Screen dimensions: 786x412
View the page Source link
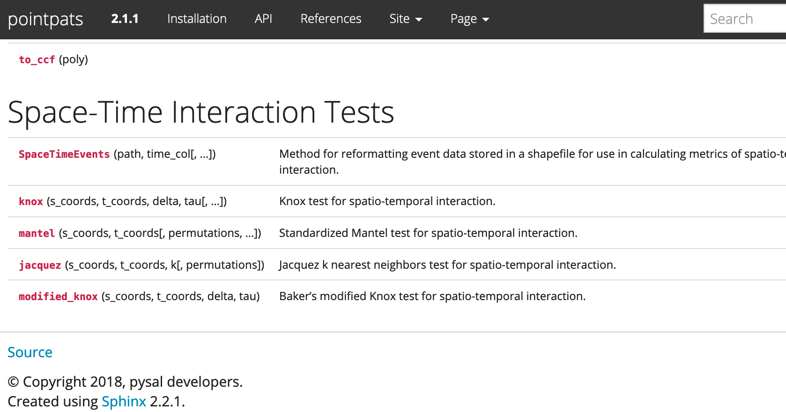30,352
